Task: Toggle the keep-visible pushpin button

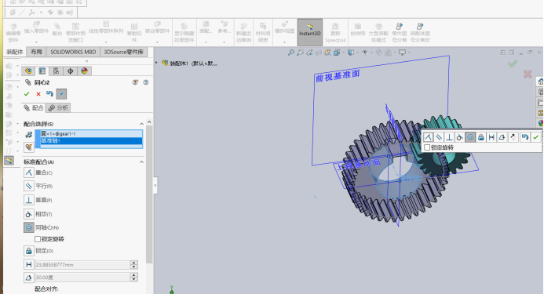Action: pos(61,94)
